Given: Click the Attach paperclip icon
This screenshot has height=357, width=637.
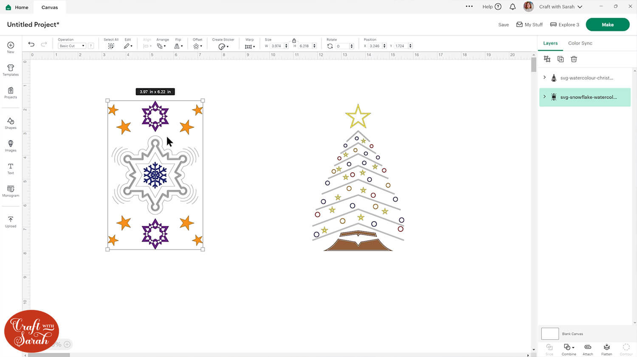Looking at the screenshot, I should click(x=588, y=349).
